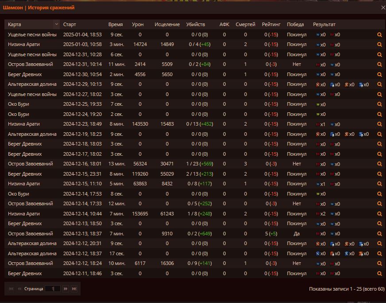Screen dimensions: 386x303
Task: Select damage value 143530
Action: [140, 124]
